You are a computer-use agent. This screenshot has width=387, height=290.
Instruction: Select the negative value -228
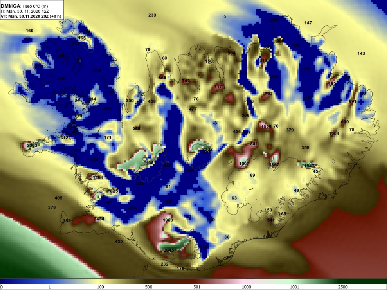(x=274, y=77)
